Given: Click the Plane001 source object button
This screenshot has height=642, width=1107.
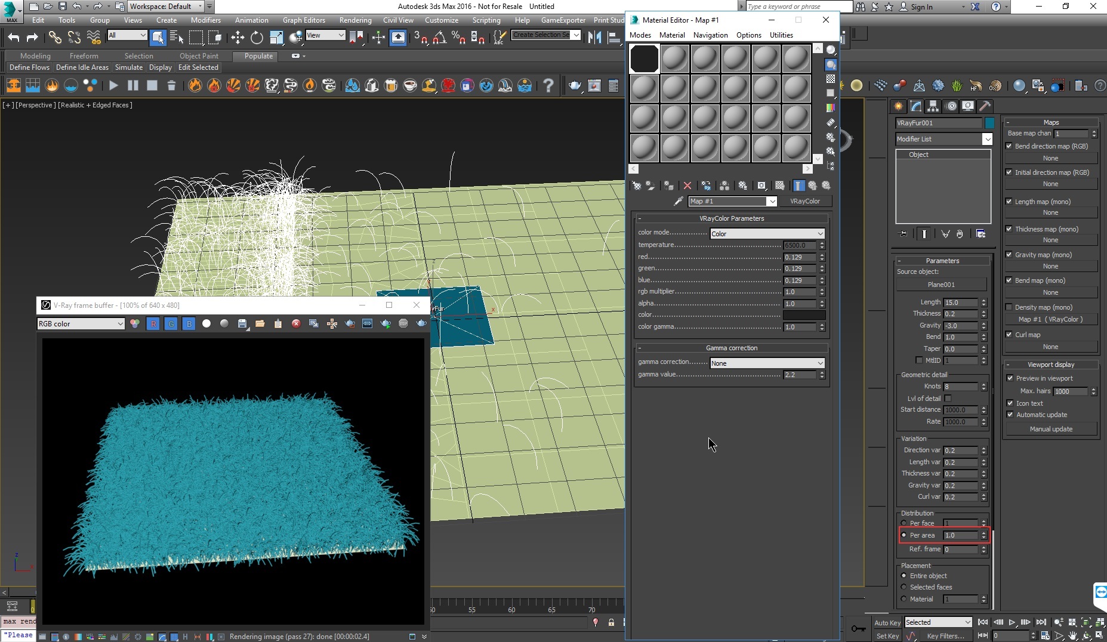Looking at the screenshot, I should click(x=941, y=285).
